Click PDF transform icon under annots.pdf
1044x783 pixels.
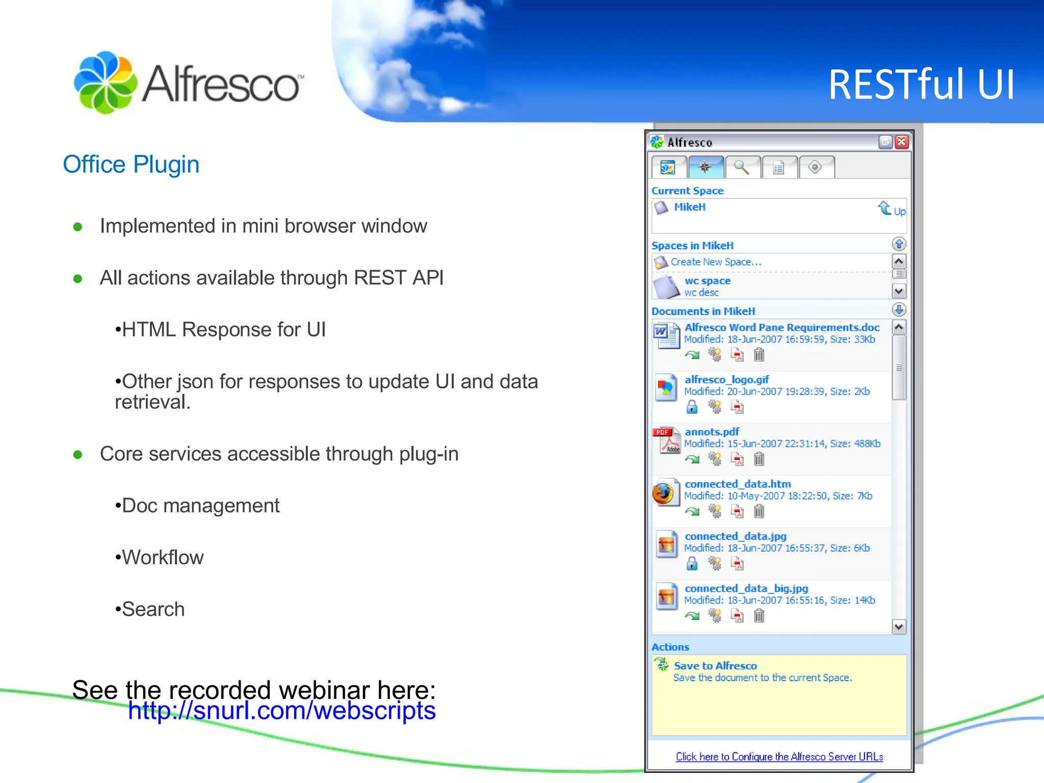[737, 459]
